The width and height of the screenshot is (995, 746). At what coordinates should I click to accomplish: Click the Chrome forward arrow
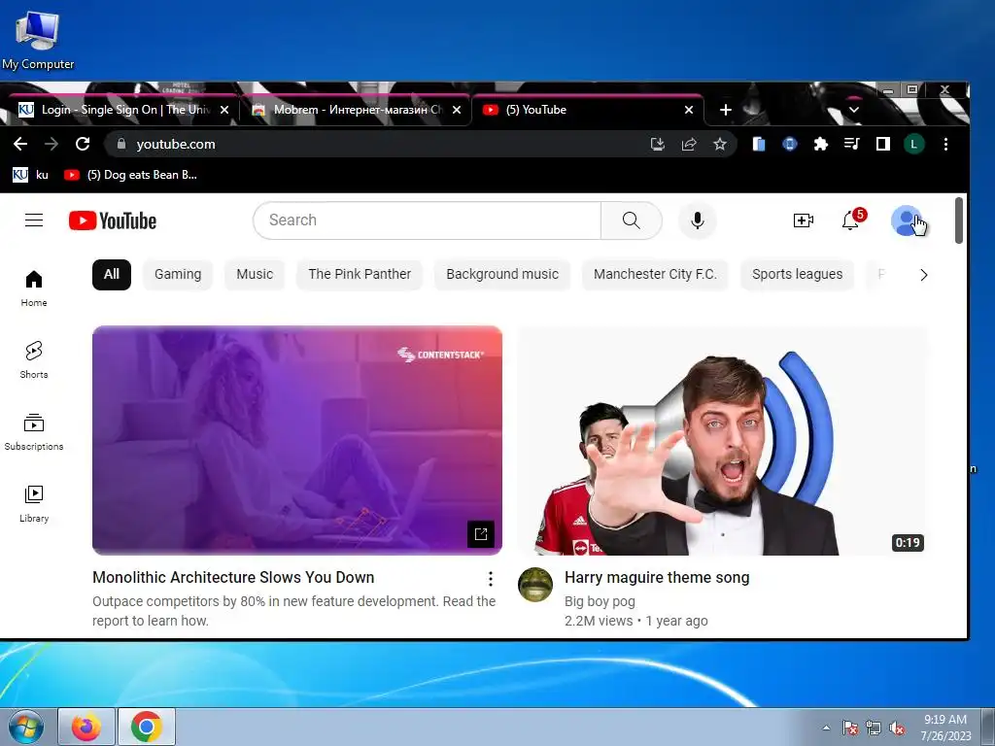coord(51,144)
